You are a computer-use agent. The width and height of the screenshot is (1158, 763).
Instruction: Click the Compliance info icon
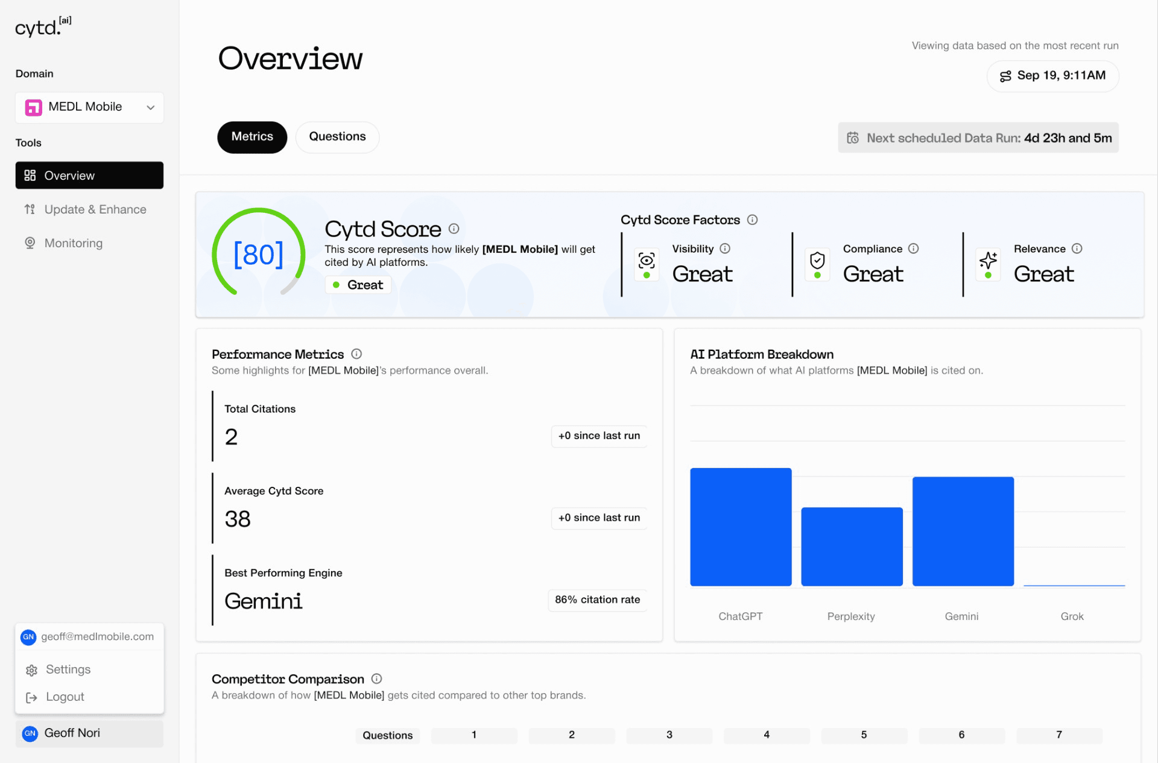point(913,249)
